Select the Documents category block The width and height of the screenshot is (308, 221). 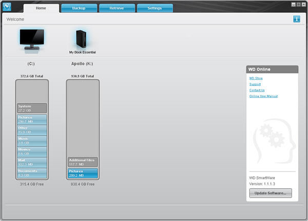pos(32,173)
